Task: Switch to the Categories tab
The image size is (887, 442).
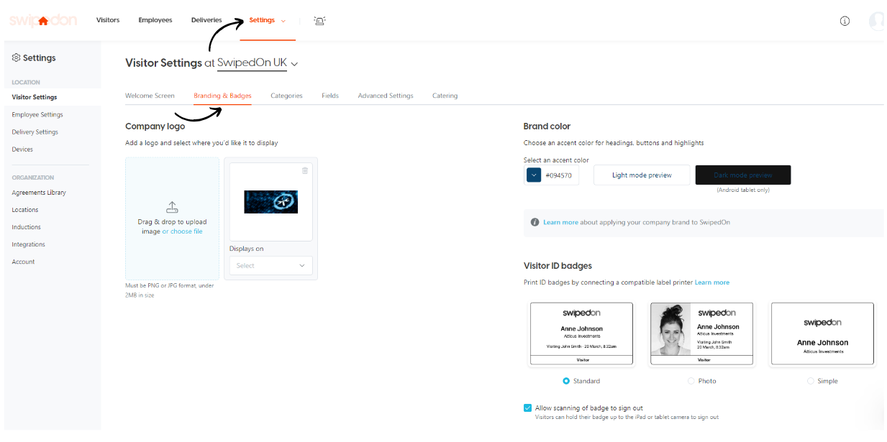Action: [x=286, y=95]
